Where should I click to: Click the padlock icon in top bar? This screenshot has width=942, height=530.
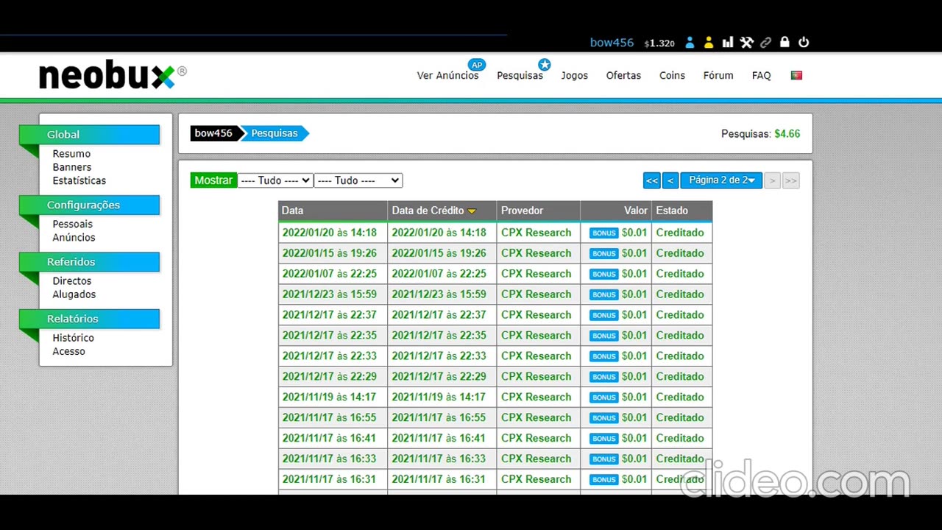(x=785, y=43)
